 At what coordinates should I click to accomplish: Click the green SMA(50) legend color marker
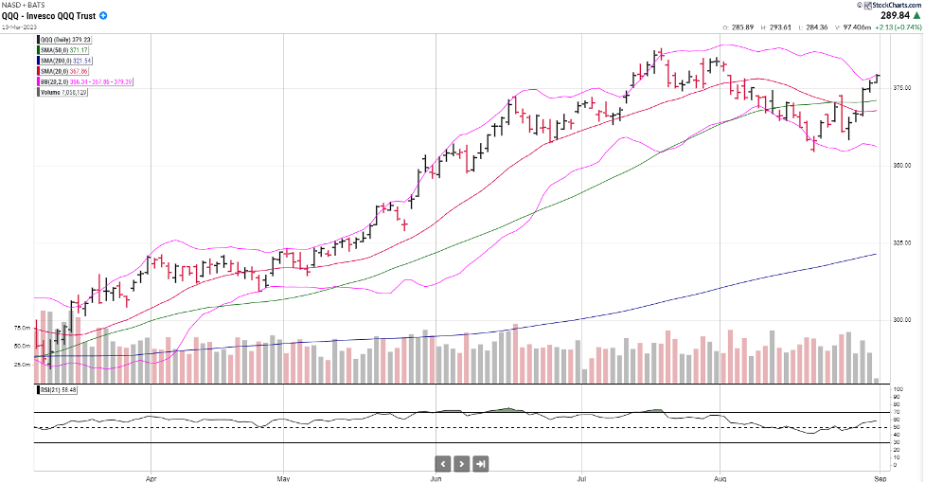pos(39,50)
